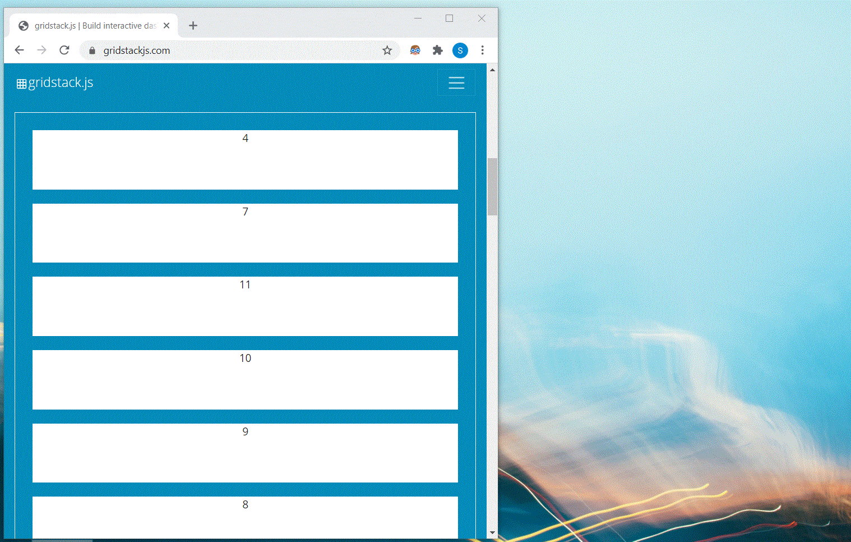Go back with the browser back arrow

click(20, 50)
